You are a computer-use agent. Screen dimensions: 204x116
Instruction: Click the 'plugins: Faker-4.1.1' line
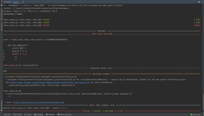tap(30, 11)
